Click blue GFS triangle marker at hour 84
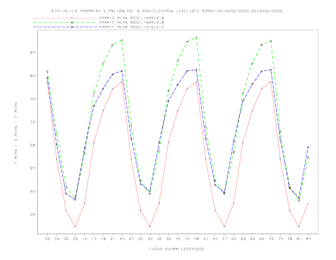This screenshot has height=260, width=336. pos(308,147)
